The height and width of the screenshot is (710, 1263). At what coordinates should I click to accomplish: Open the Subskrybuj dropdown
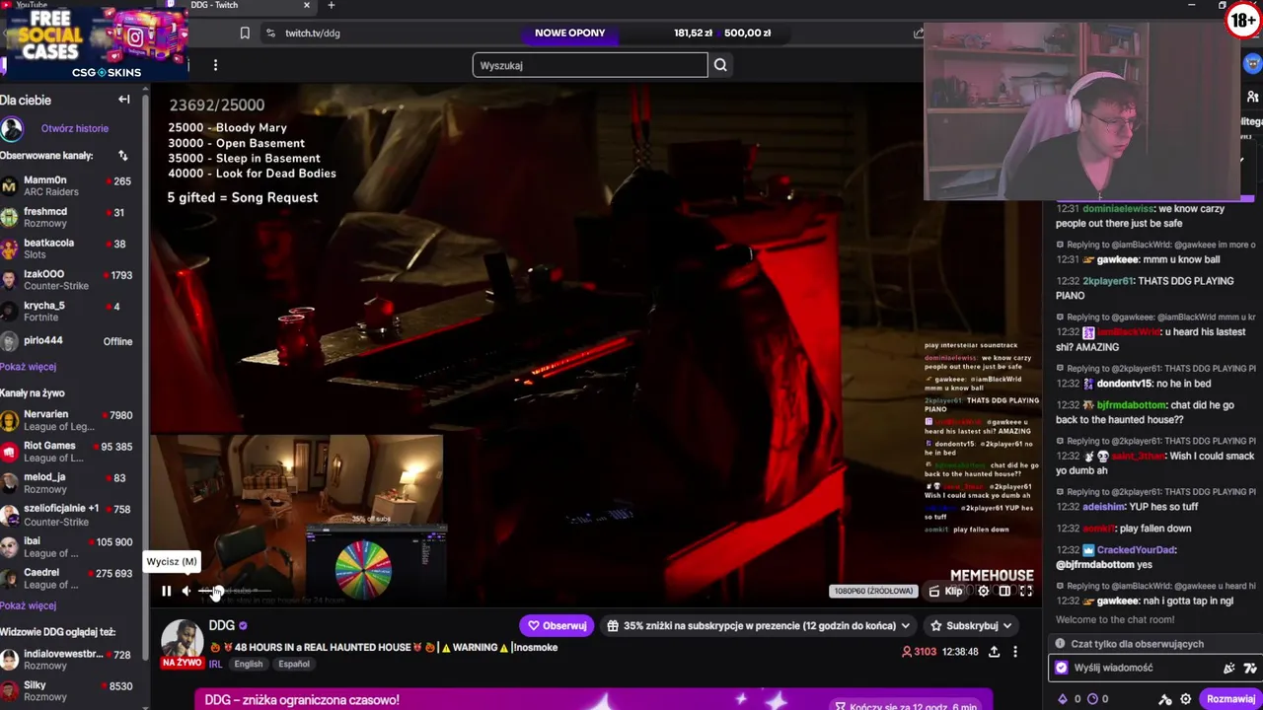(972, 625)
